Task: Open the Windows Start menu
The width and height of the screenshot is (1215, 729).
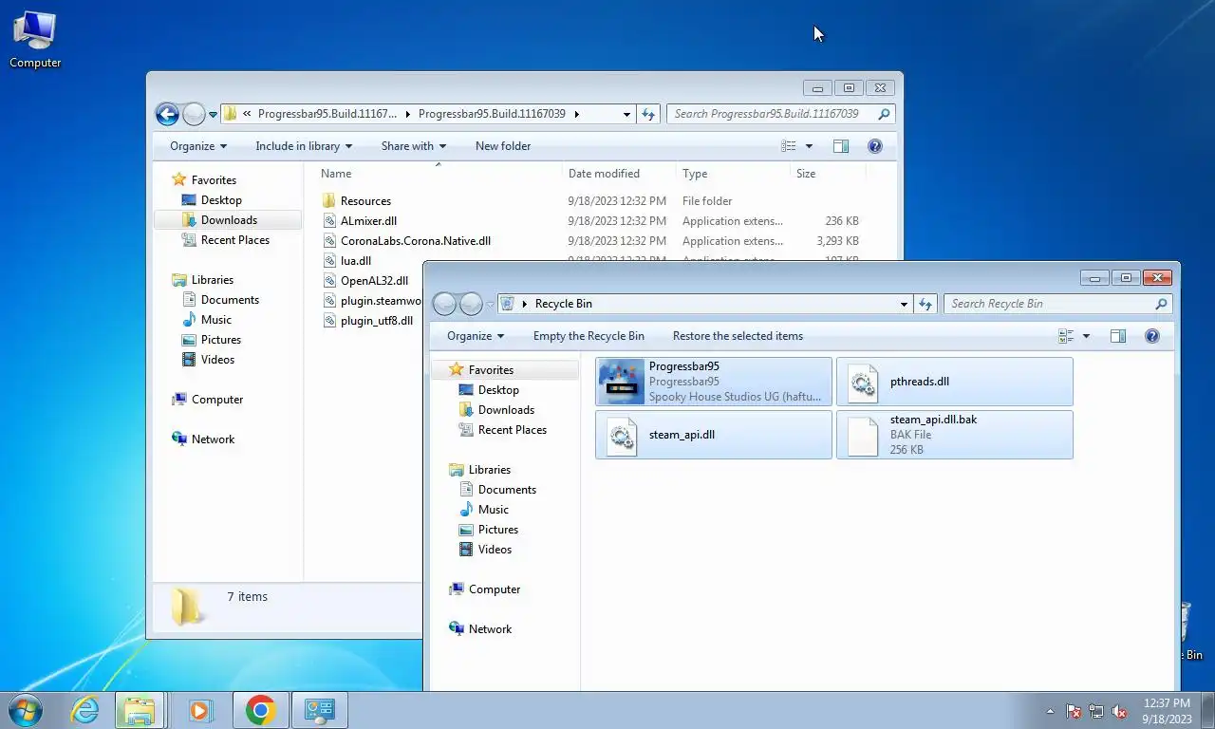Action: pyautogui.click(x=26, y=710)
